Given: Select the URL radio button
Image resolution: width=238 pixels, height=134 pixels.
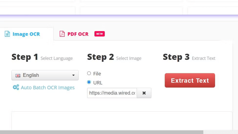Looking at the screenshot, I should [x=89, y=82].
